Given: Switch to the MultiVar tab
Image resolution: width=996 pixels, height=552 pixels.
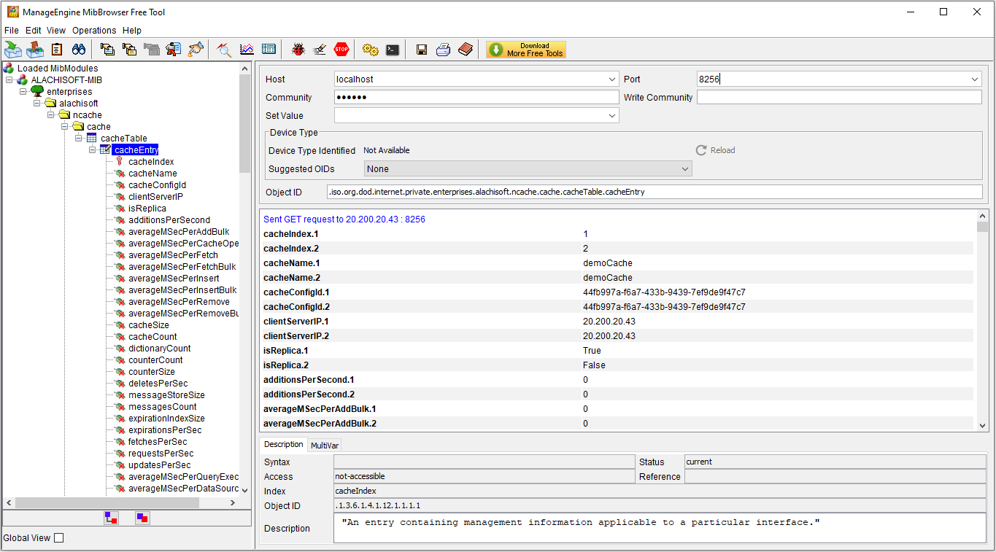Looking at the screenshot, I should click(325, 446).
